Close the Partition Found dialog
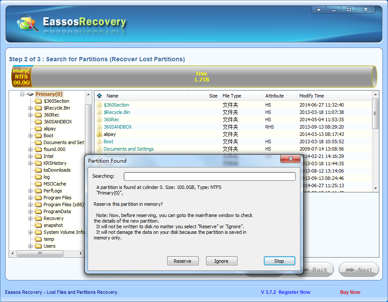The image size is (388, 302). pyautogui.click(x=291, y=159)
